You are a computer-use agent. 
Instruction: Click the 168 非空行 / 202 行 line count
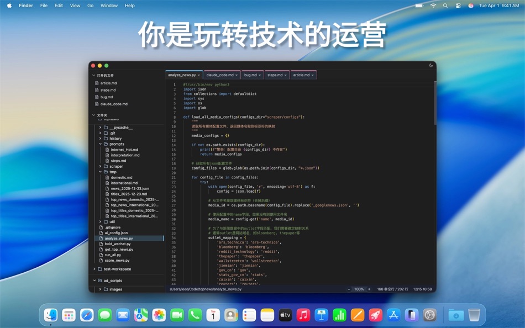click(x=392, y=289)
